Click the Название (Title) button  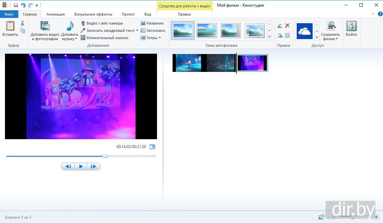[x=152, y=23]
